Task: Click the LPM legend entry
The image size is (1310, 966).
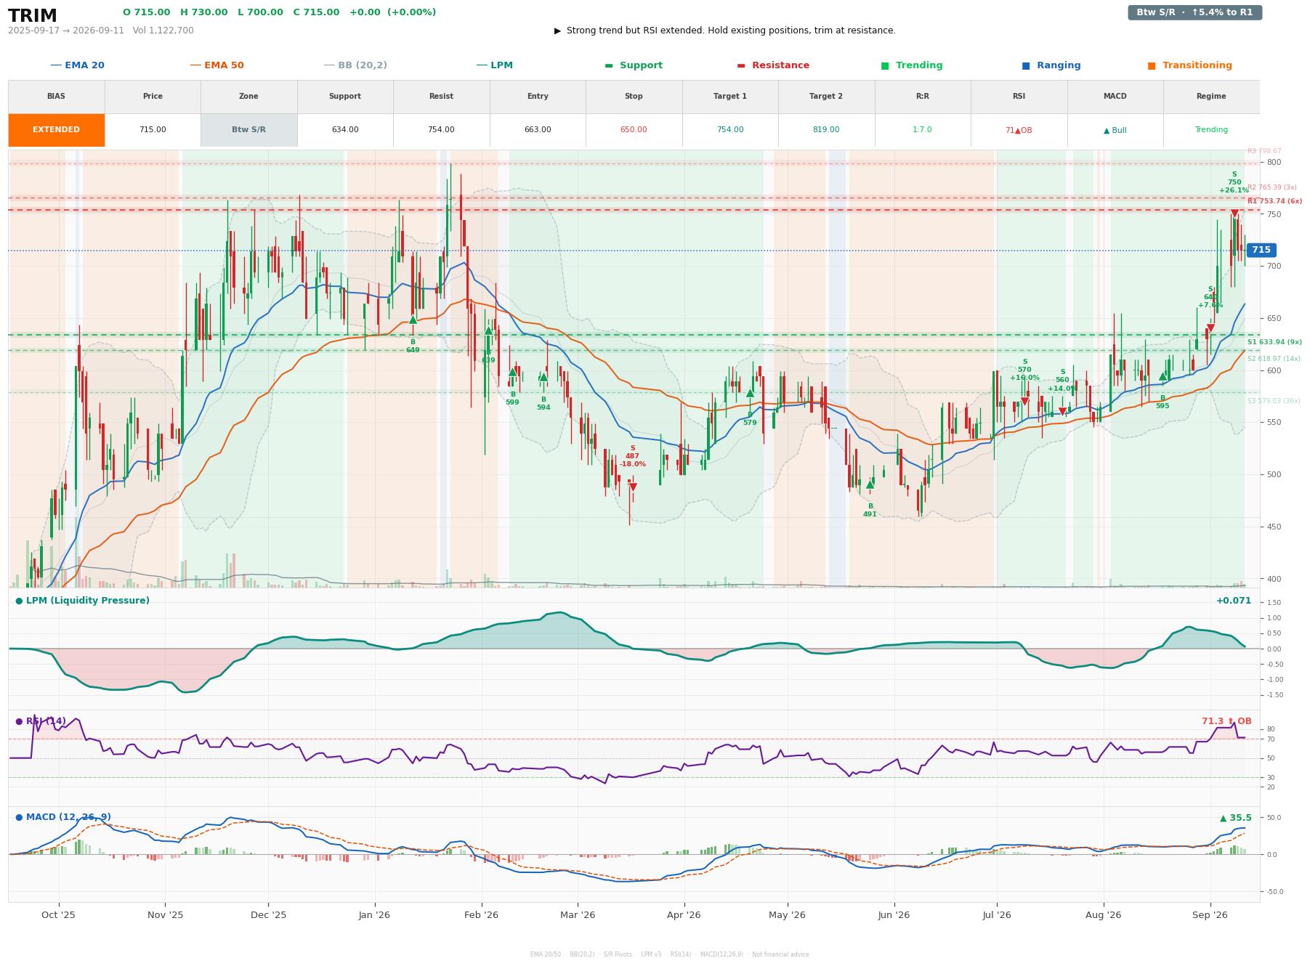Action: click(494, 65)
